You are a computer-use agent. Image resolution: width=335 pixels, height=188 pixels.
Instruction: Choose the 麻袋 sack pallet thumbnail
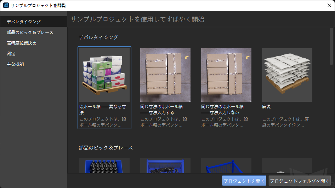(x=287, y=75)
